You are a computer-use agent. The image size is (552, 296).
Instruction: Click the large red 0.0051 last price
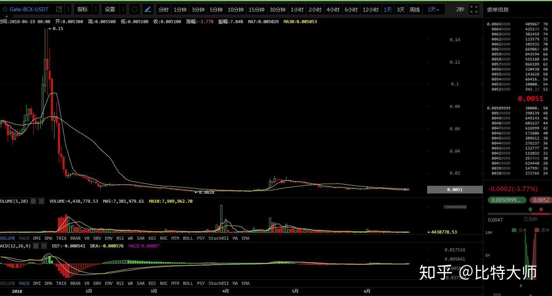[530, 99]
